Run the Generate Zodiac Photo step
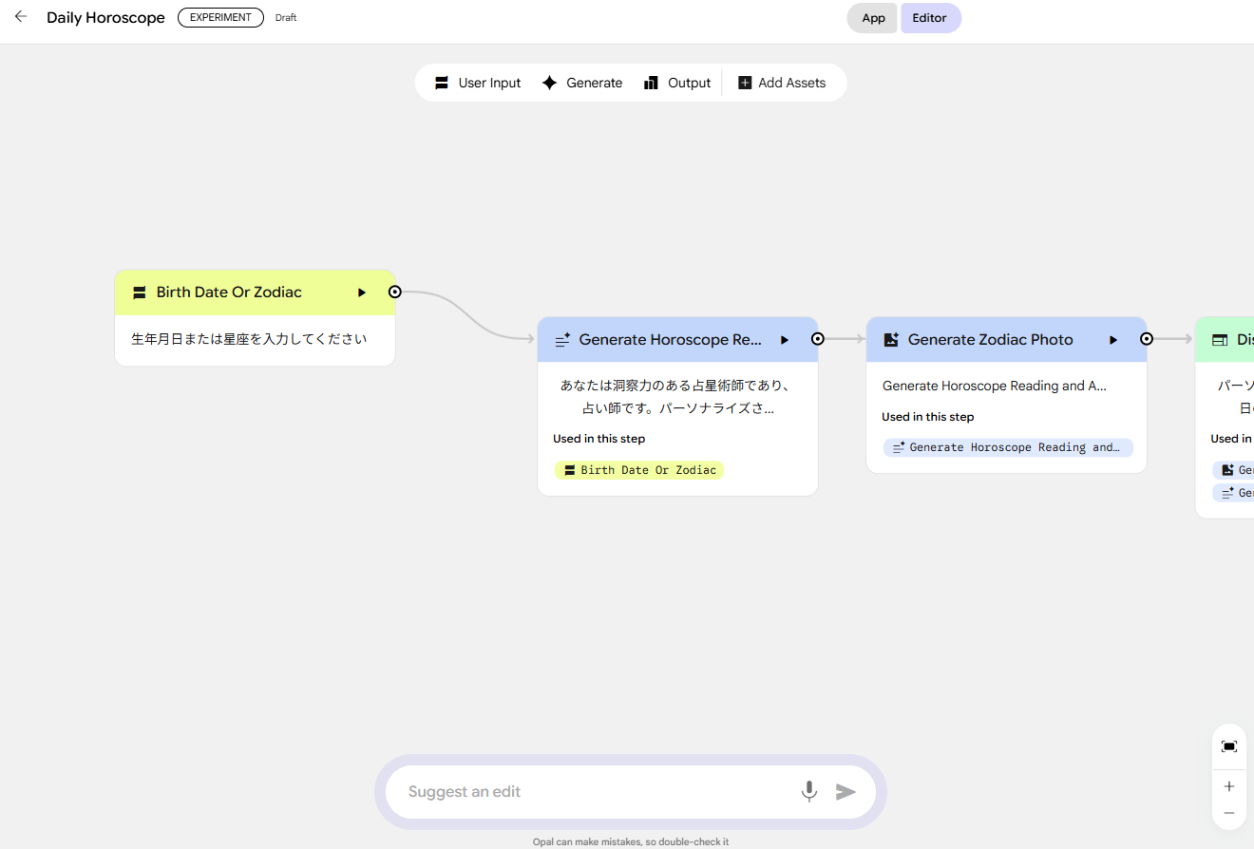Viewport: 1254px width, 849px height. click(1113, 340)
